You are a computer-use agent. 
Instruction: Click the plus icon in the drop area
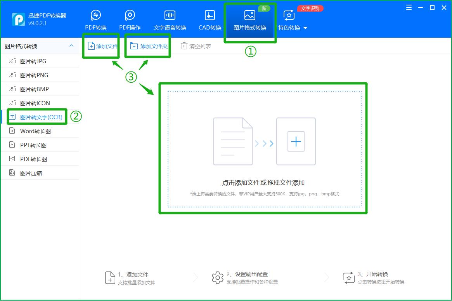[x=296, y=141]
